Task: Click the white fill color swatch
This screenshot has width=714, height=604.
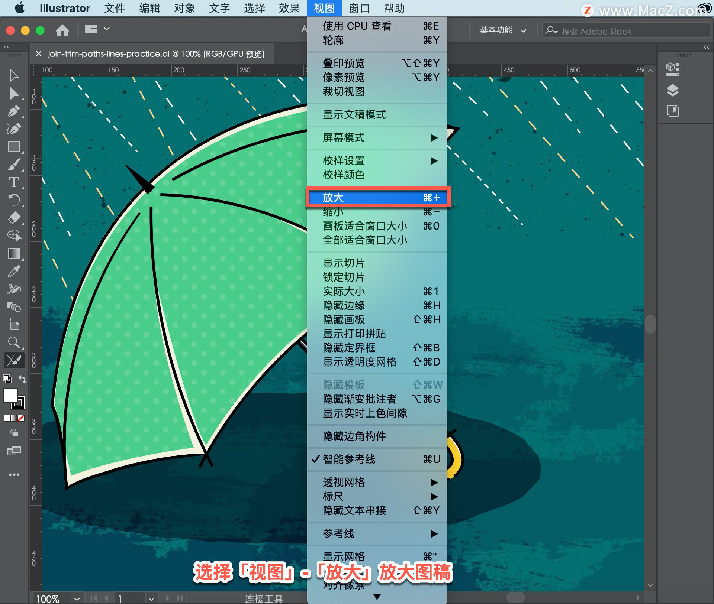Action: point(10,395)
